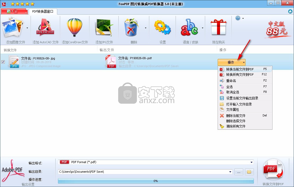Viewport: 294px width, 187px height.
Task: Click Add JPG file icon
Action: click(104, 28)
